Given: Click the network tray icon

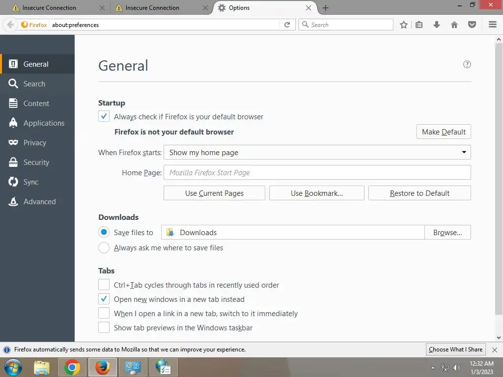Looking at the screenshot, I should pyautogui.click(x=445, y=367).
